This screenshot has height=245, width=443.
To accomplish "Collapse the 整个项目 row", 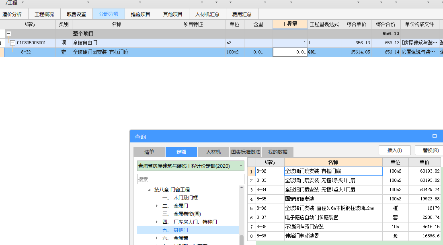I will click(9, 34).
